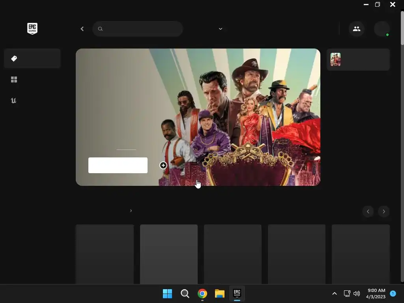Open the Windows Start menu
This screenshot has width=404, height=303.
tap(167, 294)
